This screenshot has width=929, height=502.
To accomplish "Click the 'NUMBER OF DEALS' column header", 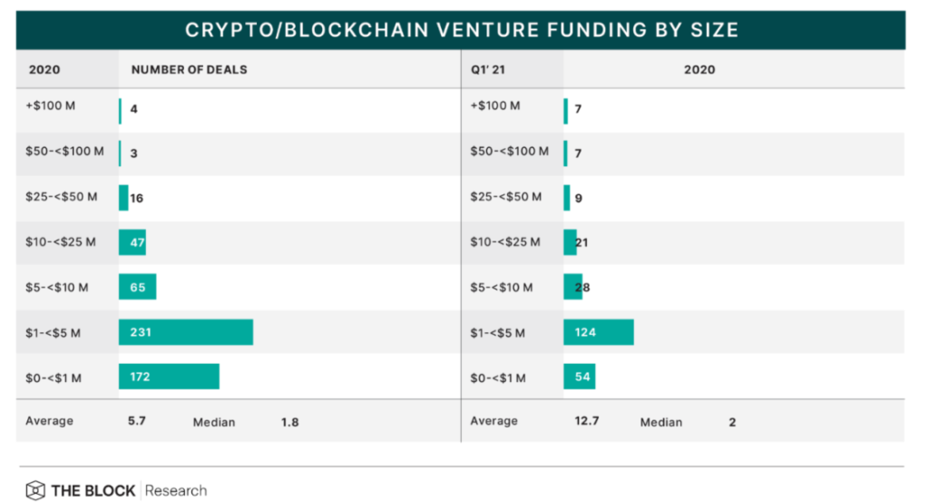I will click(x=189, y=70).
